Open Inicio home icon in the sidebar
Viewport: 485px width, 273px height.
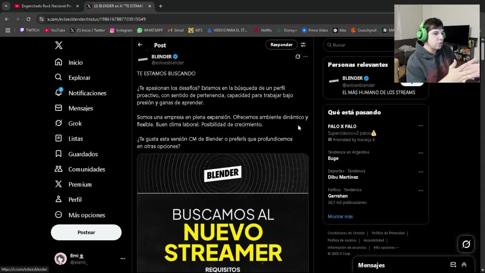click(58, 62)
